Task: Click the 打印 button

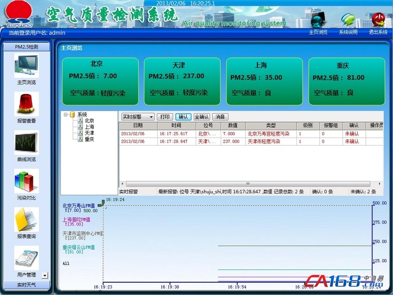Action: point(165,117)
